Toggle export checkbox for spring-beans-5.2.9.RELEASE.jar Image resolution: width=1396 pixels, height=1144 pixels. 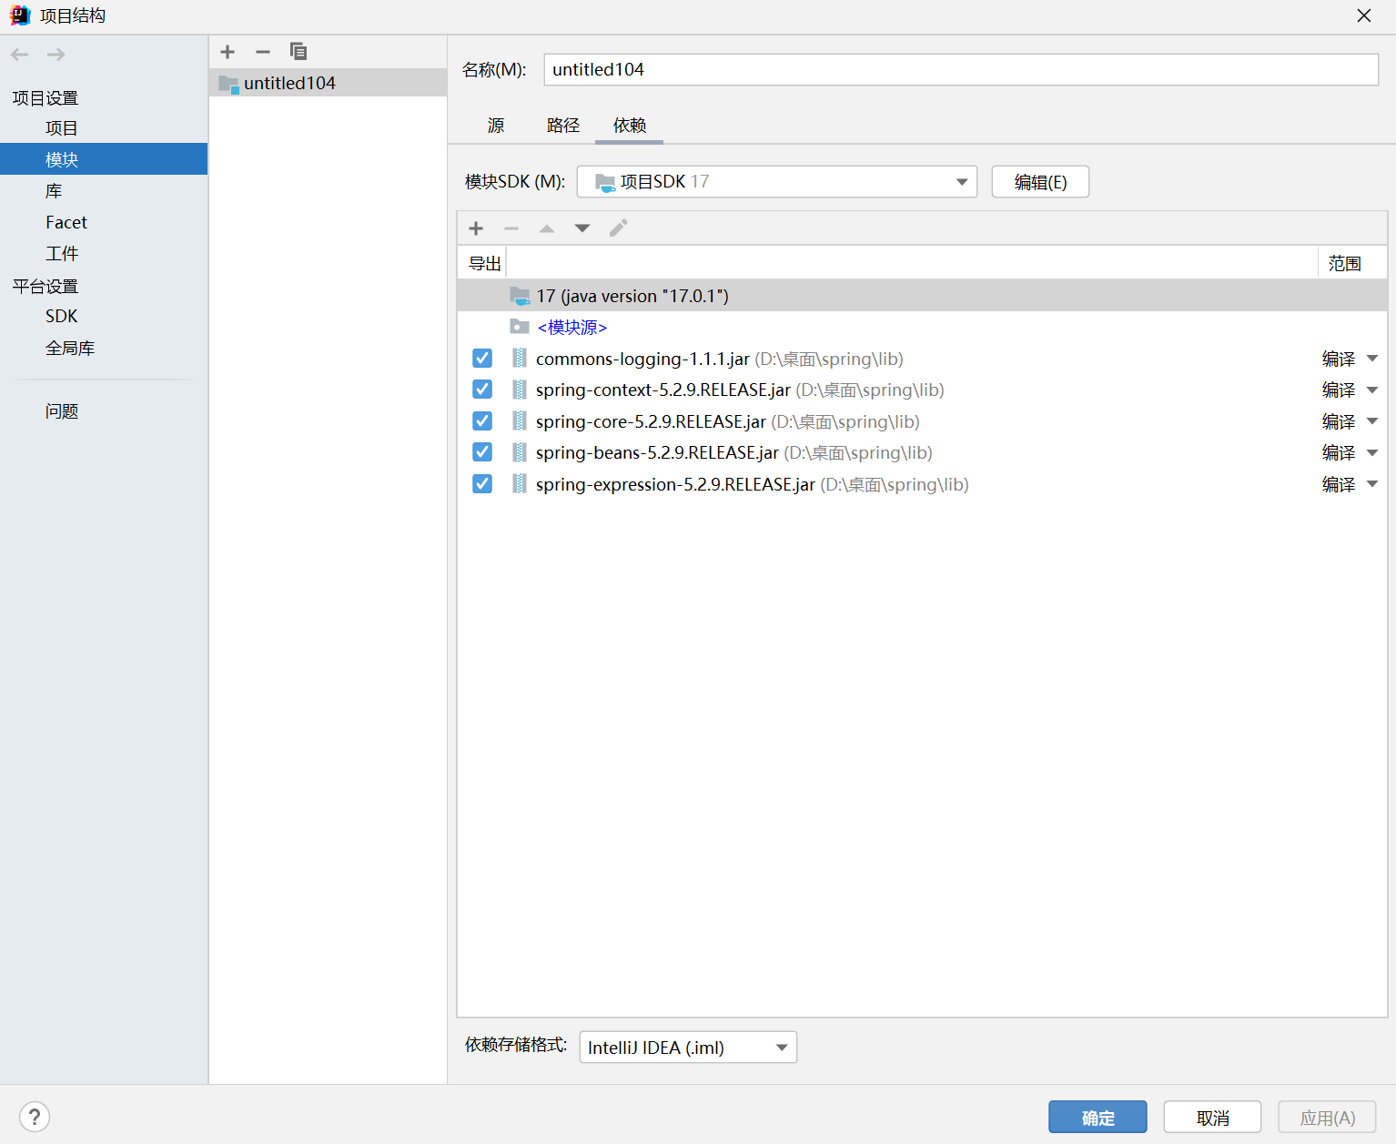(482, 452)
